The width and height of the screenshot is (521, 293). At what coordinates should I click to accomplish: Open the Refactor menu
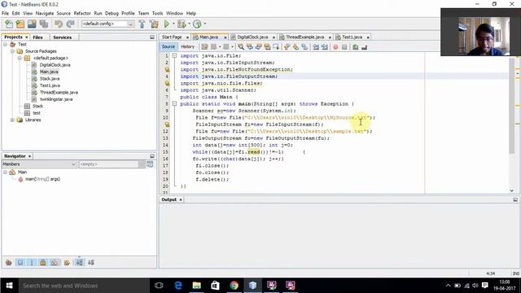pos(82,13)
